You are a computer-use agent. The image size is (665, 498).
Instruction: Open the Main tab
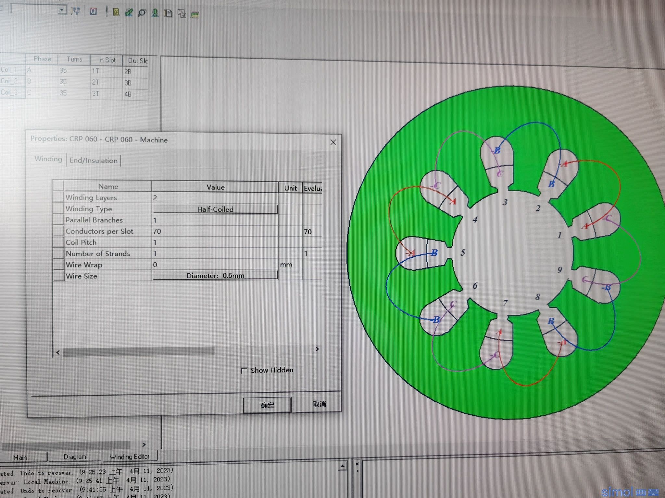[20, 457]
